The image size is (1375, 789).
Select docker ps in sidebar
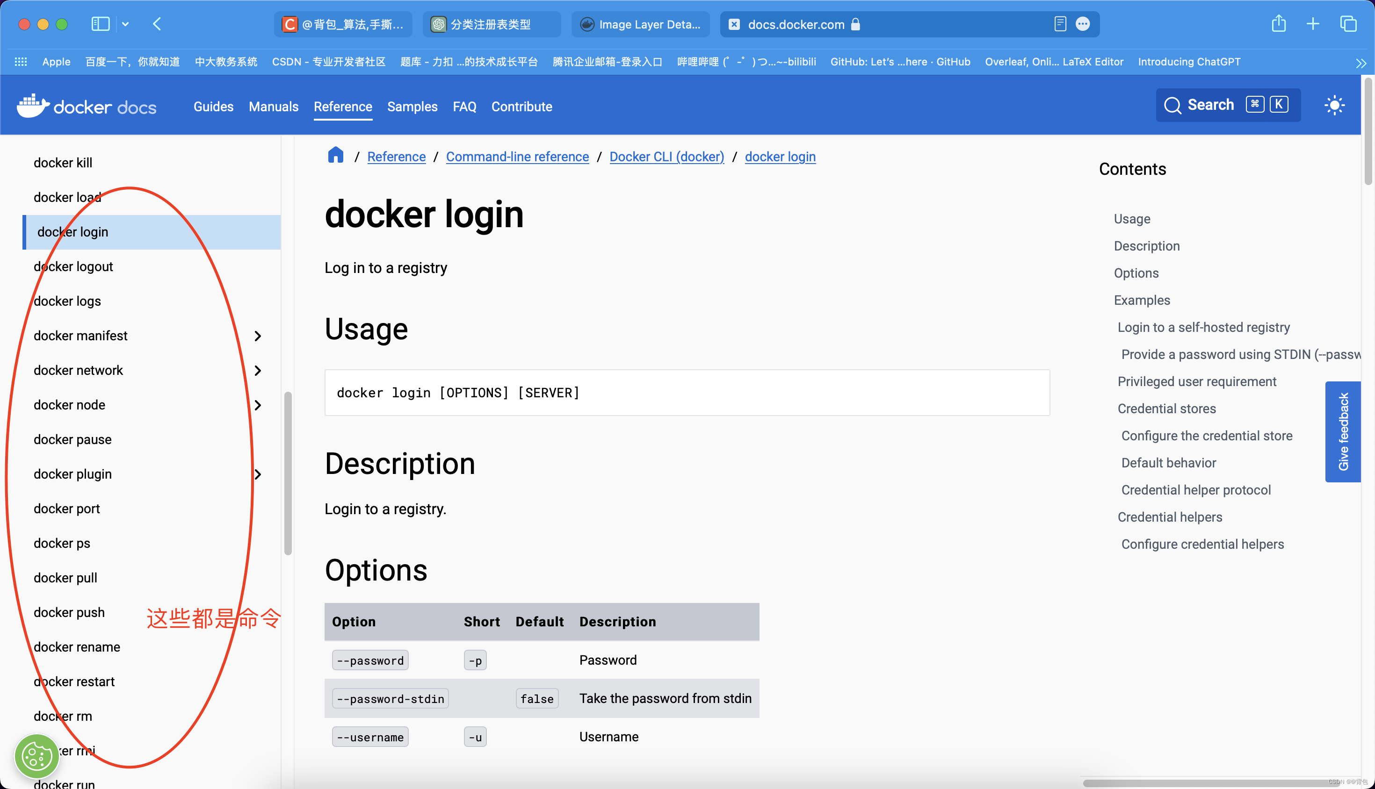click(62, 544)
